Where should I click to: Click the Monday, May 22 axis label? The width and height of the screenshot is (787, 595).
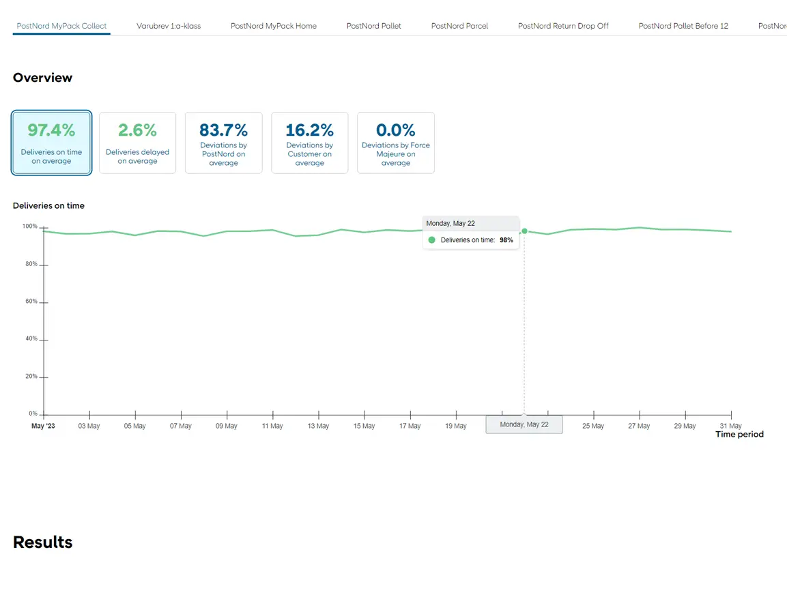click(x=524, y=424)
